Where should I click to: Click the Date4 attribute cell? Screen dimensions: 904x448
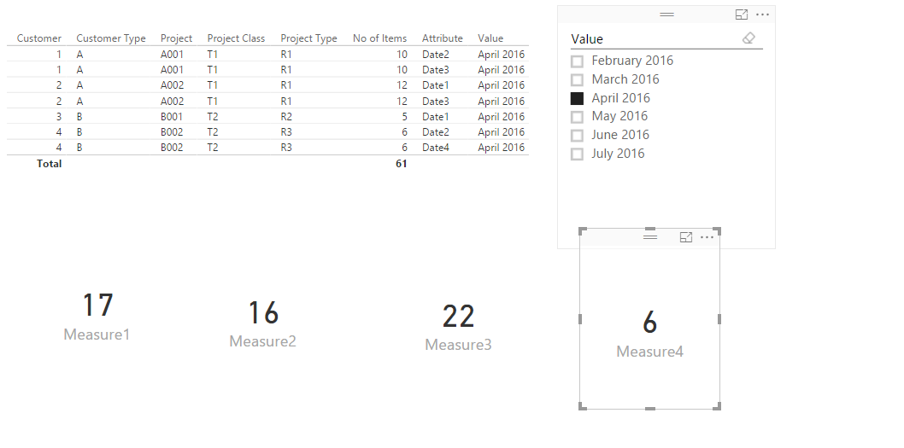point(435,148)
